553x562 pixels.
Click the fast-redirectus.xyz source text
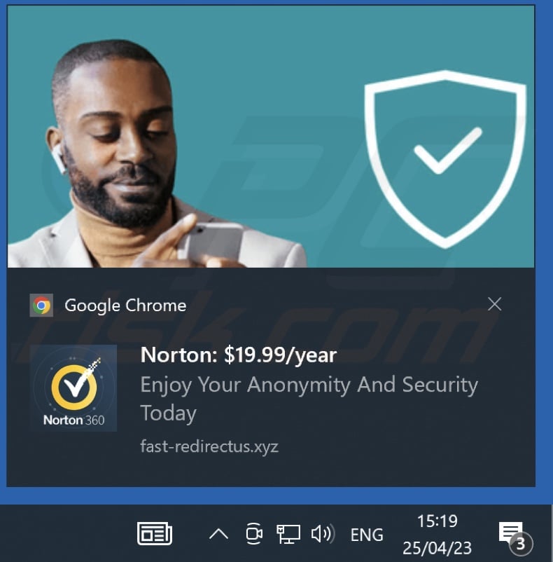tap(209, 446)
